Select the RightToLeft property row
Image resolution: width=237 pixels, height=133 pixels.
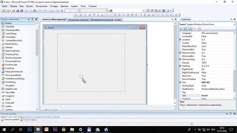pyautogui.click(x=207, y=69)
